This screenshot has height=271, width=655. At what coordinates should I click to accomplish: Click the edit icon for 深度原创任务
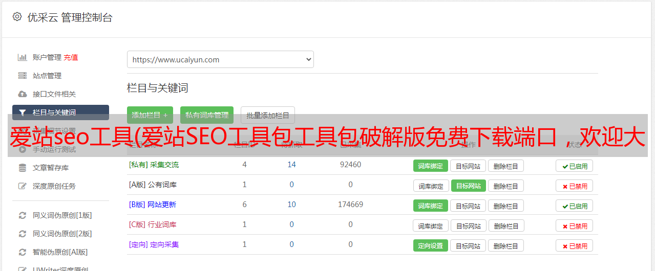23,186
